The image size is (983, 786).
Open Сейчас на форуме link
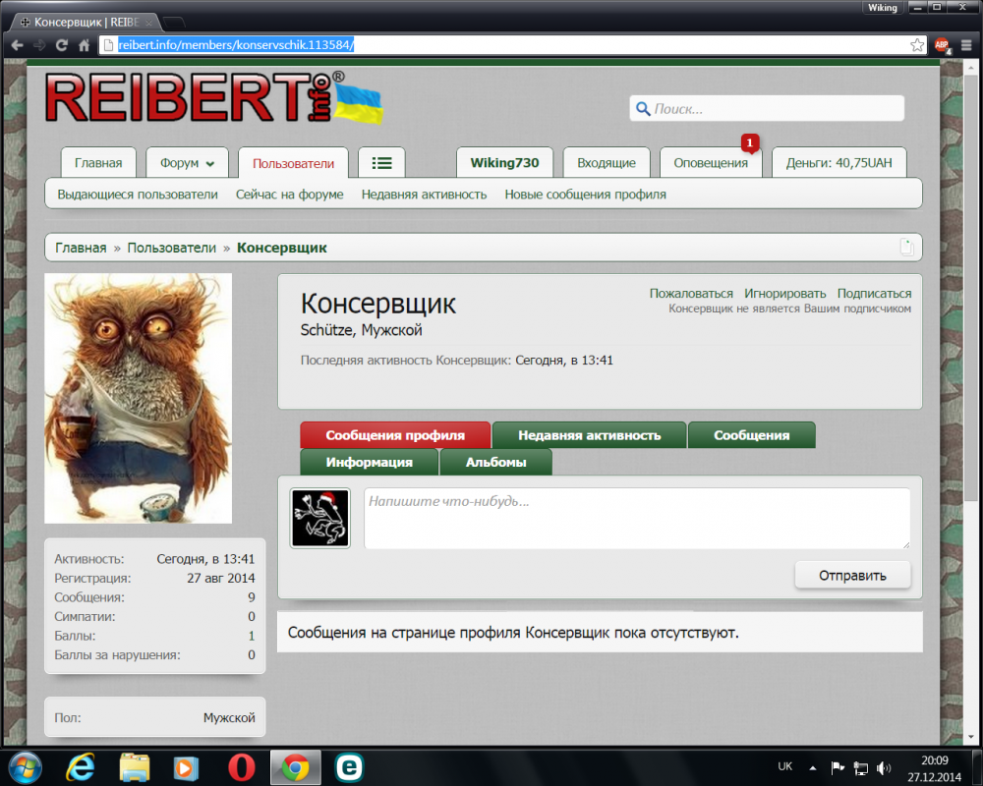[290, 195]
